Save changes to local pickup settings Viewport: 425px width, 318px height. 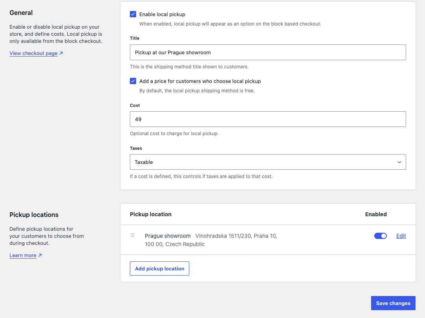point(393,303)
